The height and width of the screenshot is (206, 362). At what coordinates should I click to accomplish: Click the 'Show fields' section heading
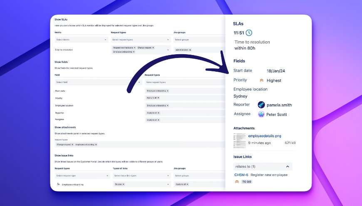[61, 62]
